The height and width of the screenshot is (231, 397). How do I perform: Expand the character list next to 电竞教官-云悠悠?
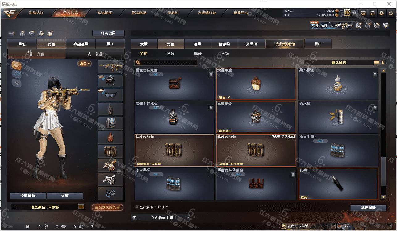point(81,207)
